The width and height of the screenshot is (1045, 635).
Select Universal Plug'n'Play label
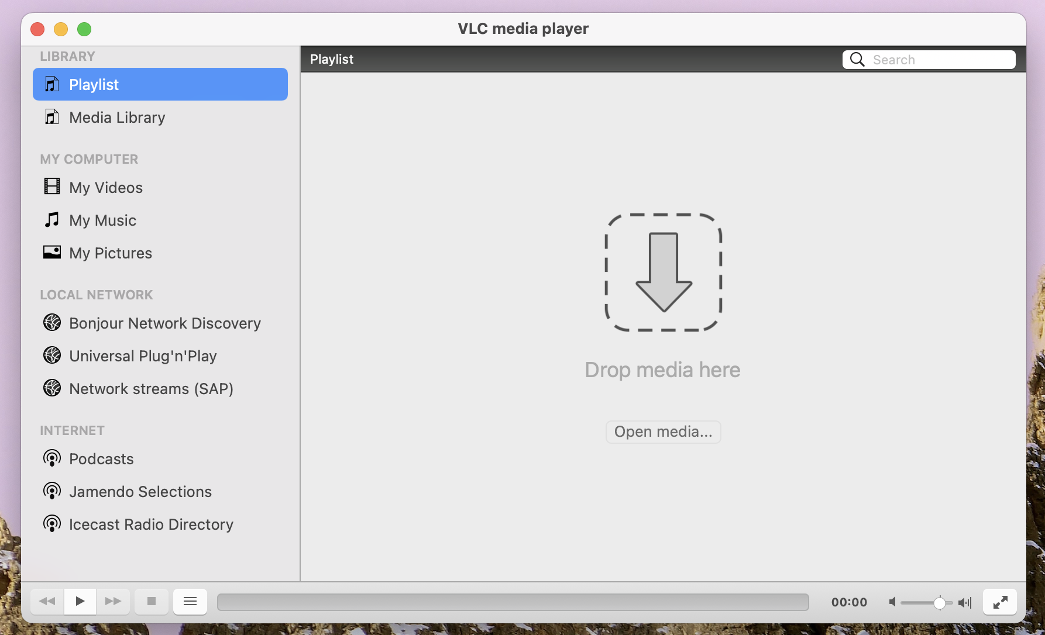[143, 356]
